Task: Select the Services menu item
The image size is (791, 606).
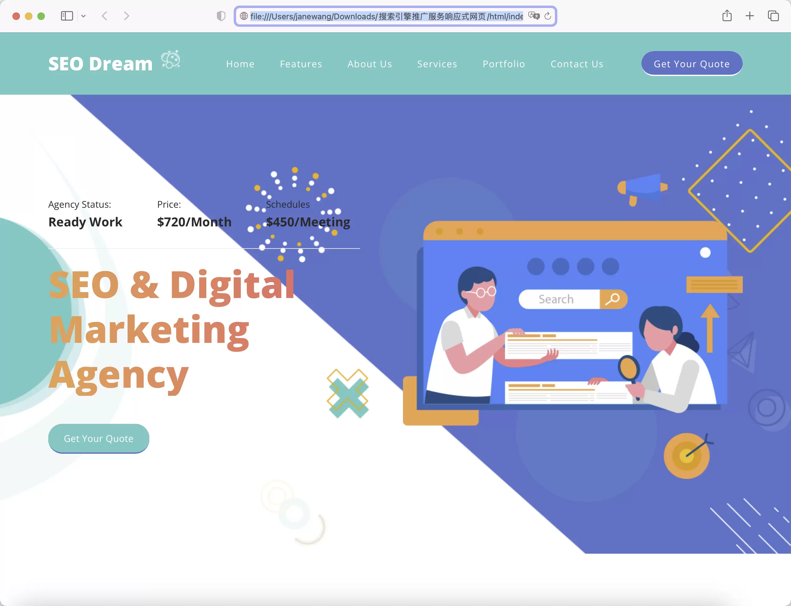Action: 437,64
